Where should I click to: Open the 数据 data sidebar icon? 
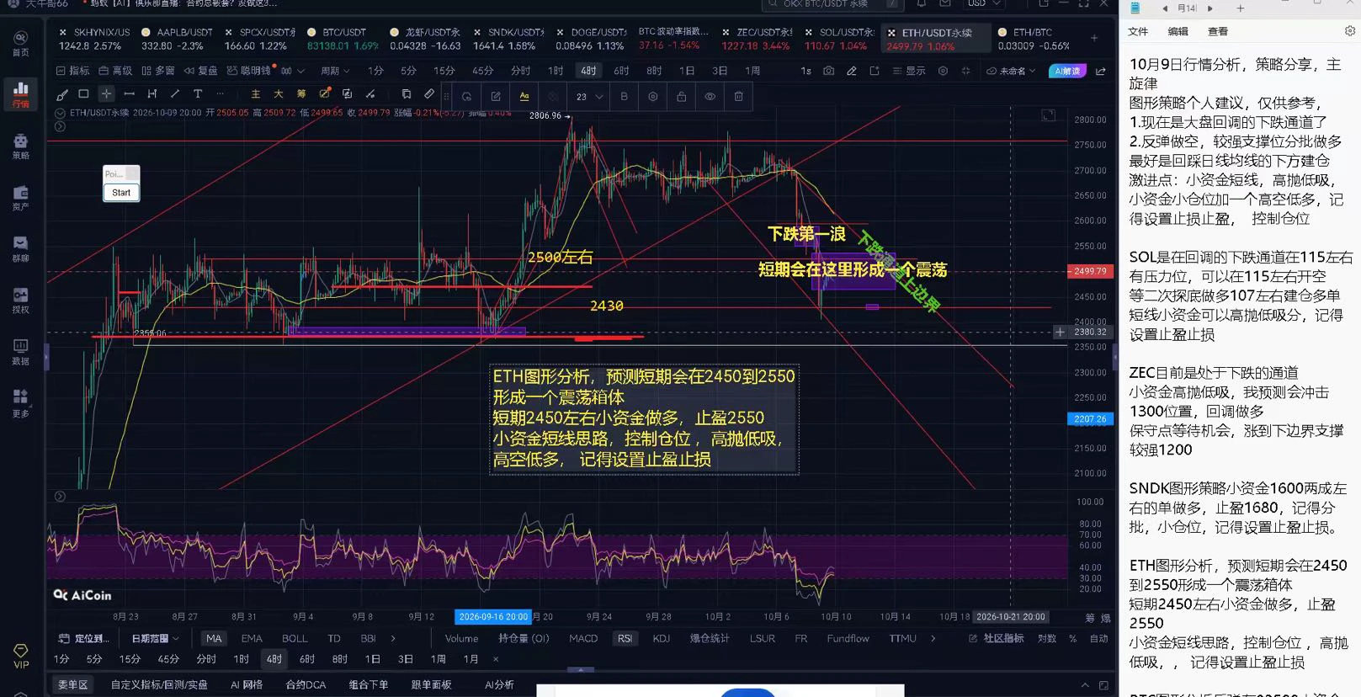(x=21, y=351)
